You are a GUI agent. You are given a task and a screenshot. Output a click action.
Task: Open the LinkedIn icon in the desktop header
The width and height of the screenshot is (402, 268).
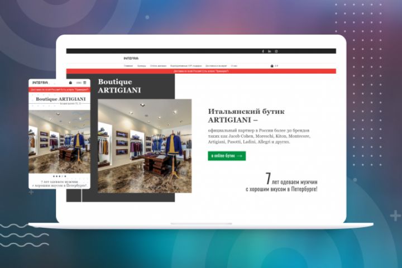[x=270, y=51]
